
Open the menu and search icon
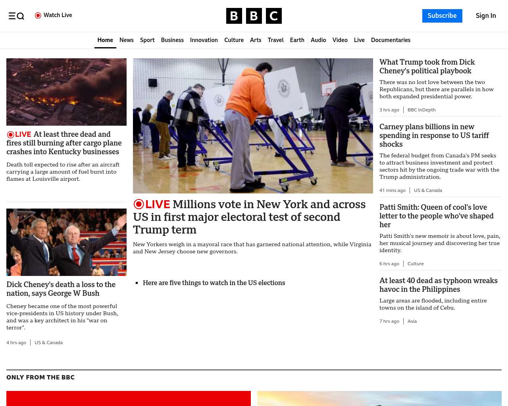16,16
